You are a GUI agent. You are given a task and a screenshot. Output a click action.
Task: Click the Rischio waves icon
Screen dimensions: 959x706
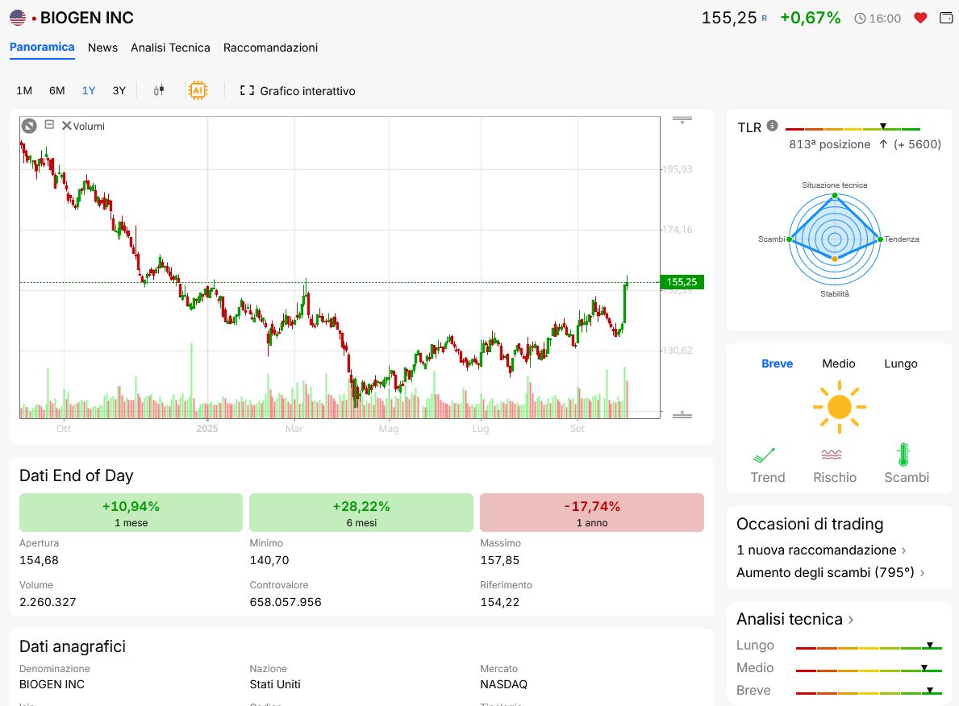click(832, 455)
